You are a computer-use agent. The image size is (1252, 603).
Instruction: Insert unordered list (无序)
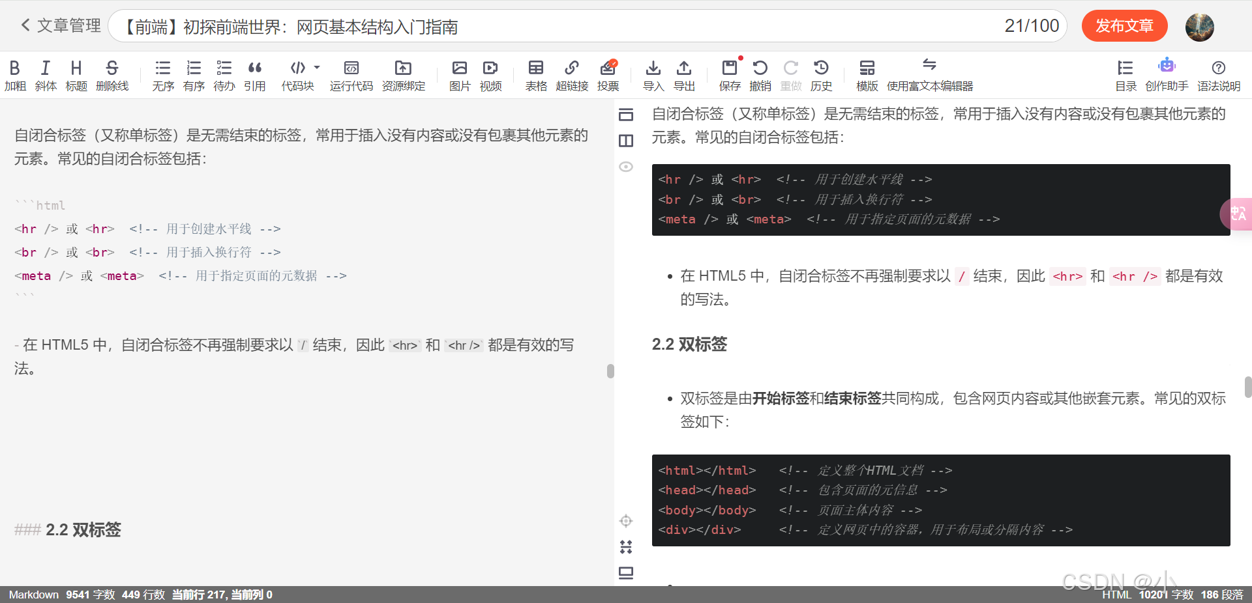coord(163,76)
